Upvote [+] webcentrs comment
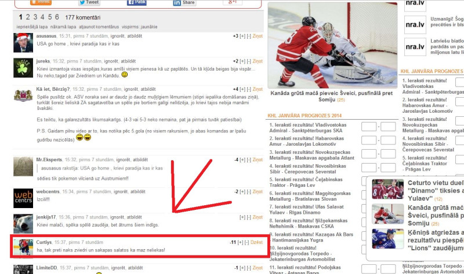Image resolution: width=464 pixels, height=274 pixels. pyautogui.click(x=242, y=191)
